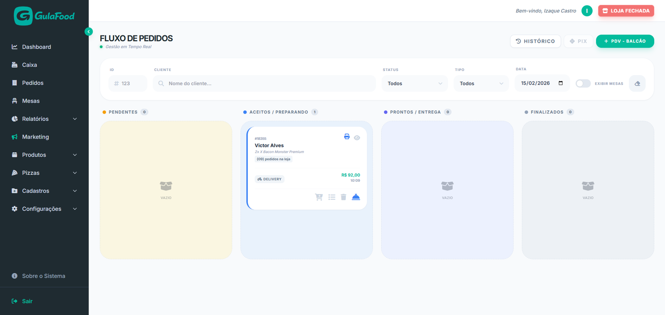Open the Histórico button
The height and width of the screenshot is (315, 665).
[535, 41]
